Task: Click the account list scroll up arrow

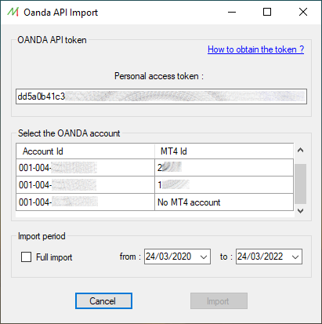Action: [300, 150]
